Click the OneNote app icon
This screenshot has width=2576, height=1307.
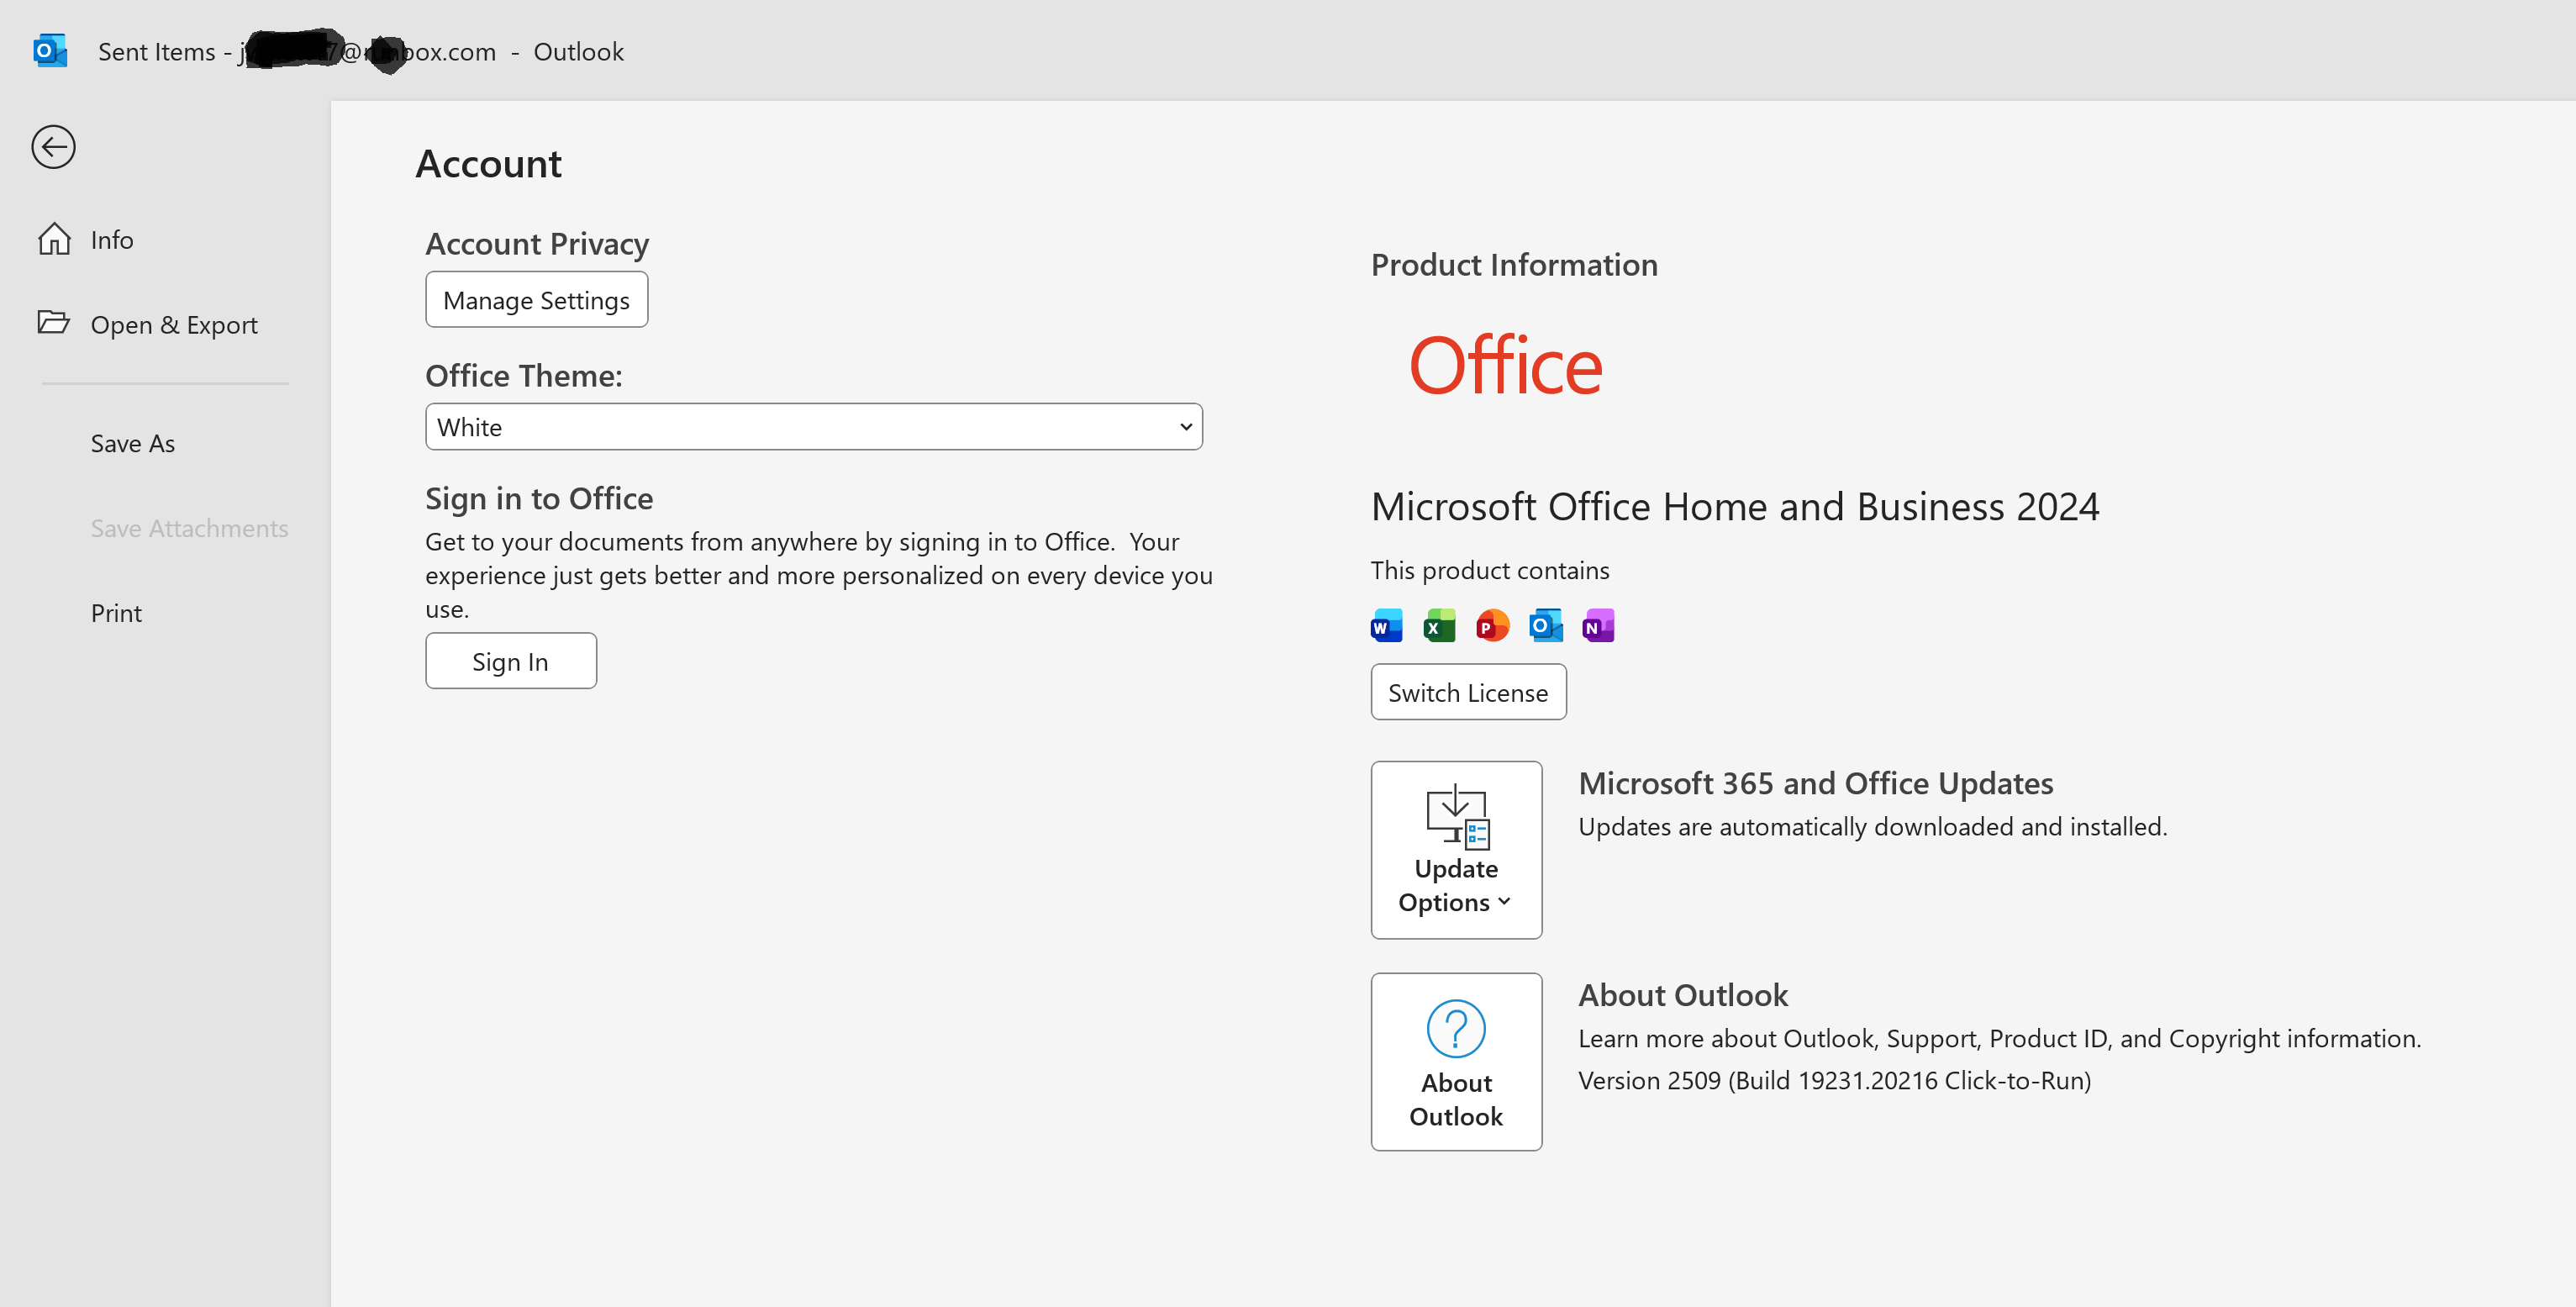(x=1598, y=626)
